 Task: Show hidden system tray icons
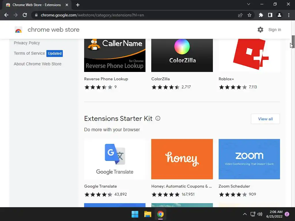(245, 214)
